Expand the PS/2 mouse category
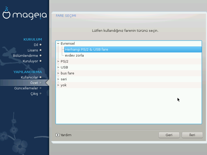The height and width of the screenshot is (155, 207). 58,61
